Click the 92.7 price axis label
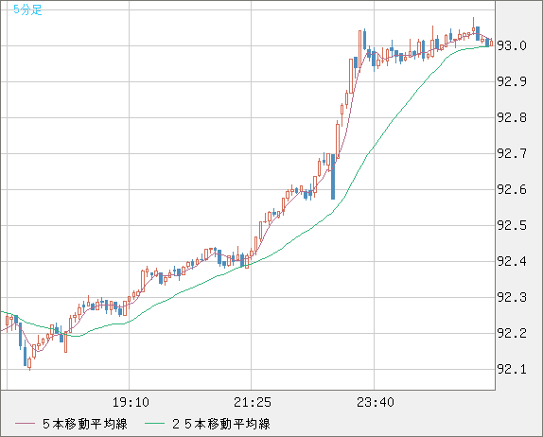Image resolution: width=543 pixels, height=437 pixels. 512,153
